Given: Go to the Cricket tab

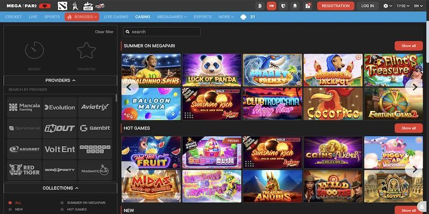Looking at the screenshot, I should point(13,17).
